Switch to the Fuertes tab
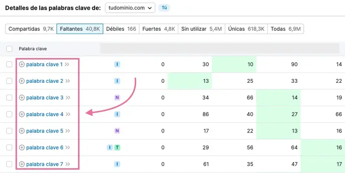Screen dimensions: 345x173 click(x=159, y=29)
